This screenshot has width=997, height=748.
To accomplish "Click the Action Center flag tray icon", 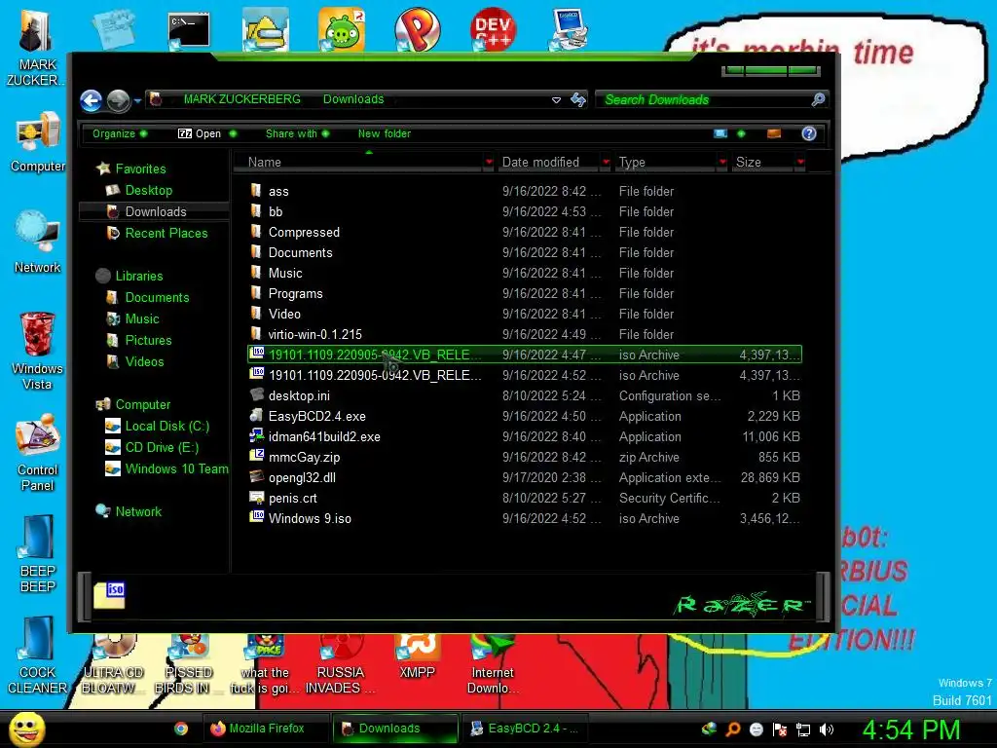I will tap(780, 729).
